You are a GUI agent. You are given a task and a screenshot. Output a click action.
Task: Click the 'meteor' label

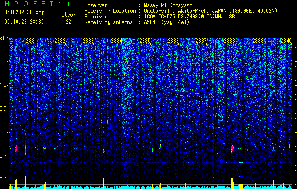67,15
